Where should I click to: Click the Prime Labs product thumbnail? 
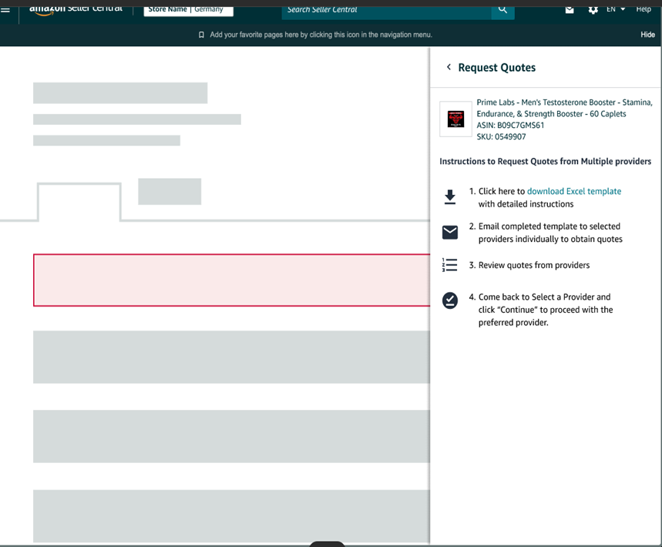(x=455, y=119)
